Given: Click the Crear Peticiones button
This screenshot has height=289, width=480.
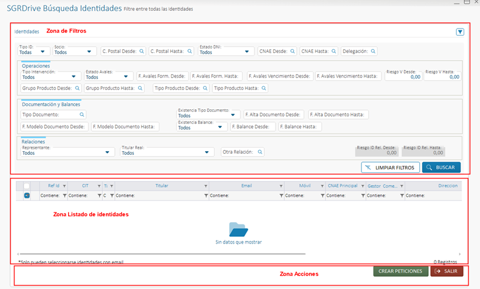Looking at the screenshot, I should tap(400, 271).
